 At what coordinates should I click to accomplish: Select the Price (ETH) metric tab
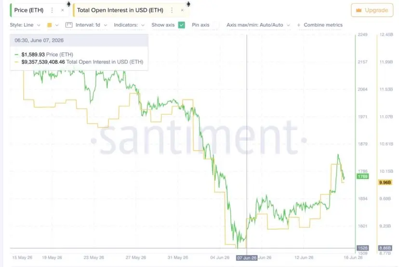pyautogui.click(x=29, y=10)
